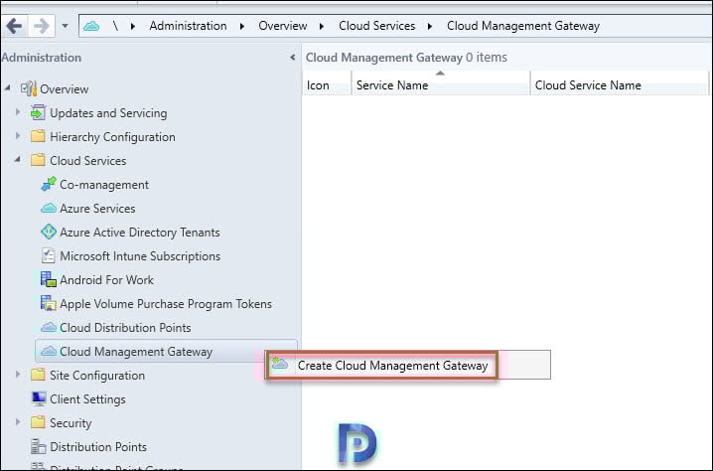Click the Back navigation arrow
This screenshot has width=713, height=471.
pyautogui.click(x=15, y=26)
